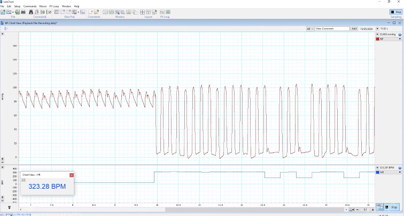Click the Add to Data Pad icon
Image resolution: width=404 pixels, height=216 pixels.
pyautogui.click(x=63, y=12)
